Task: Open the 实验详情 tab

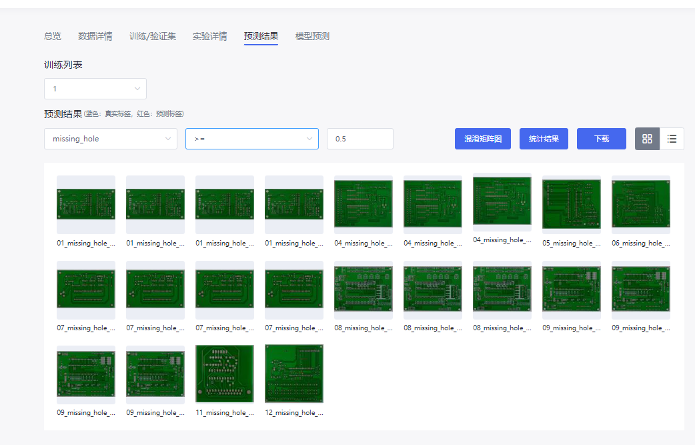Action: pos(210,36)
